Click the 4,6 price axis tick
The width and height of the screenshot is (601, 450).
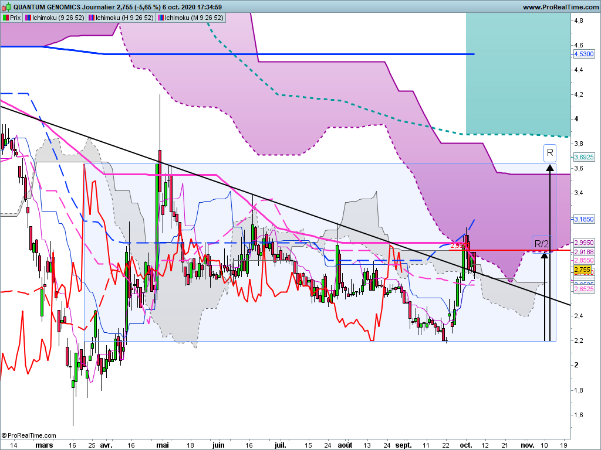(579, 45)
